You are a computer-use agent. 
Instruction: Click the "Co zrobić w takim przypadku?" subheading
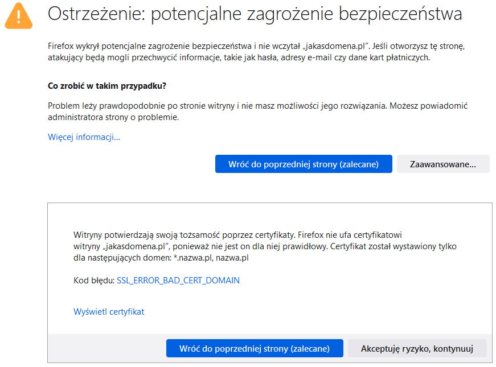[x=107, y=86]
